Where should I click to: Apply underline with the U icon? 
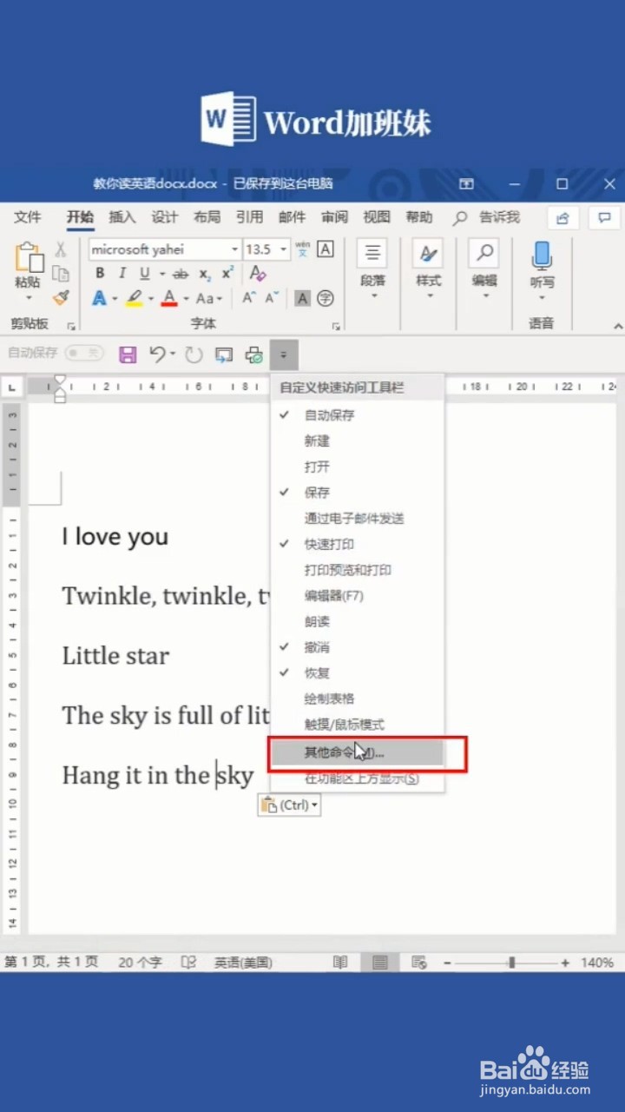click(x=144, y=274)
